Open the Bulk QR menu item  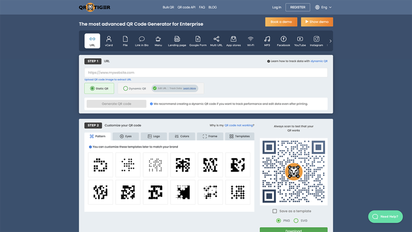(x=168, y=7)
